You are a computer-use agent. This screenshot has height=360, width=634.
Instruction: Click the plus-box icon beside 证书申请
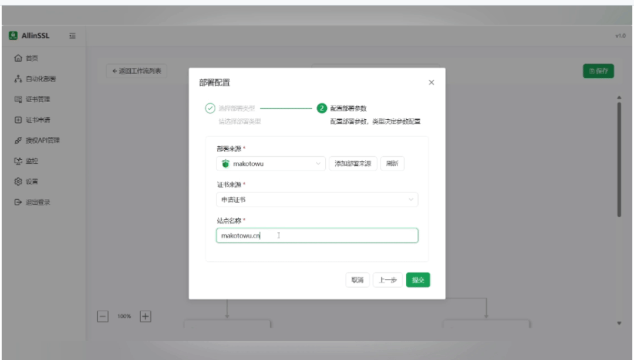pos(18,120)
